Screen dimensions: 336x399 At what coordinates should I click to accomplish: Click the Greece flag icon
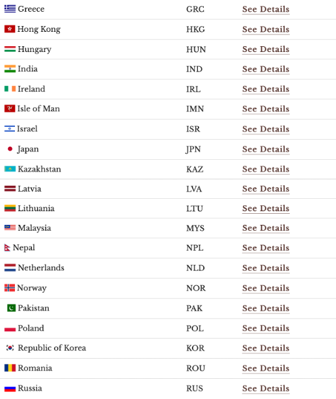point(10,9)
